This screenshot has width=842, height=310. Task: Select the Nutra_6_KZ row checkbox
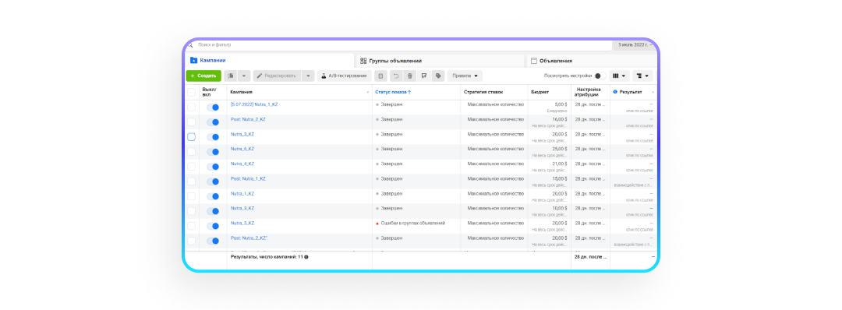191,152
